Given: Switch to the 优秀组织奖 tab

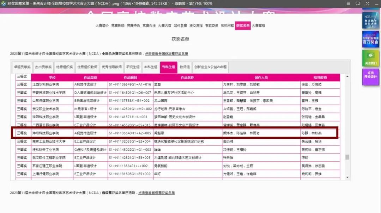Looking at the screenshot, I should coord(65,67).
